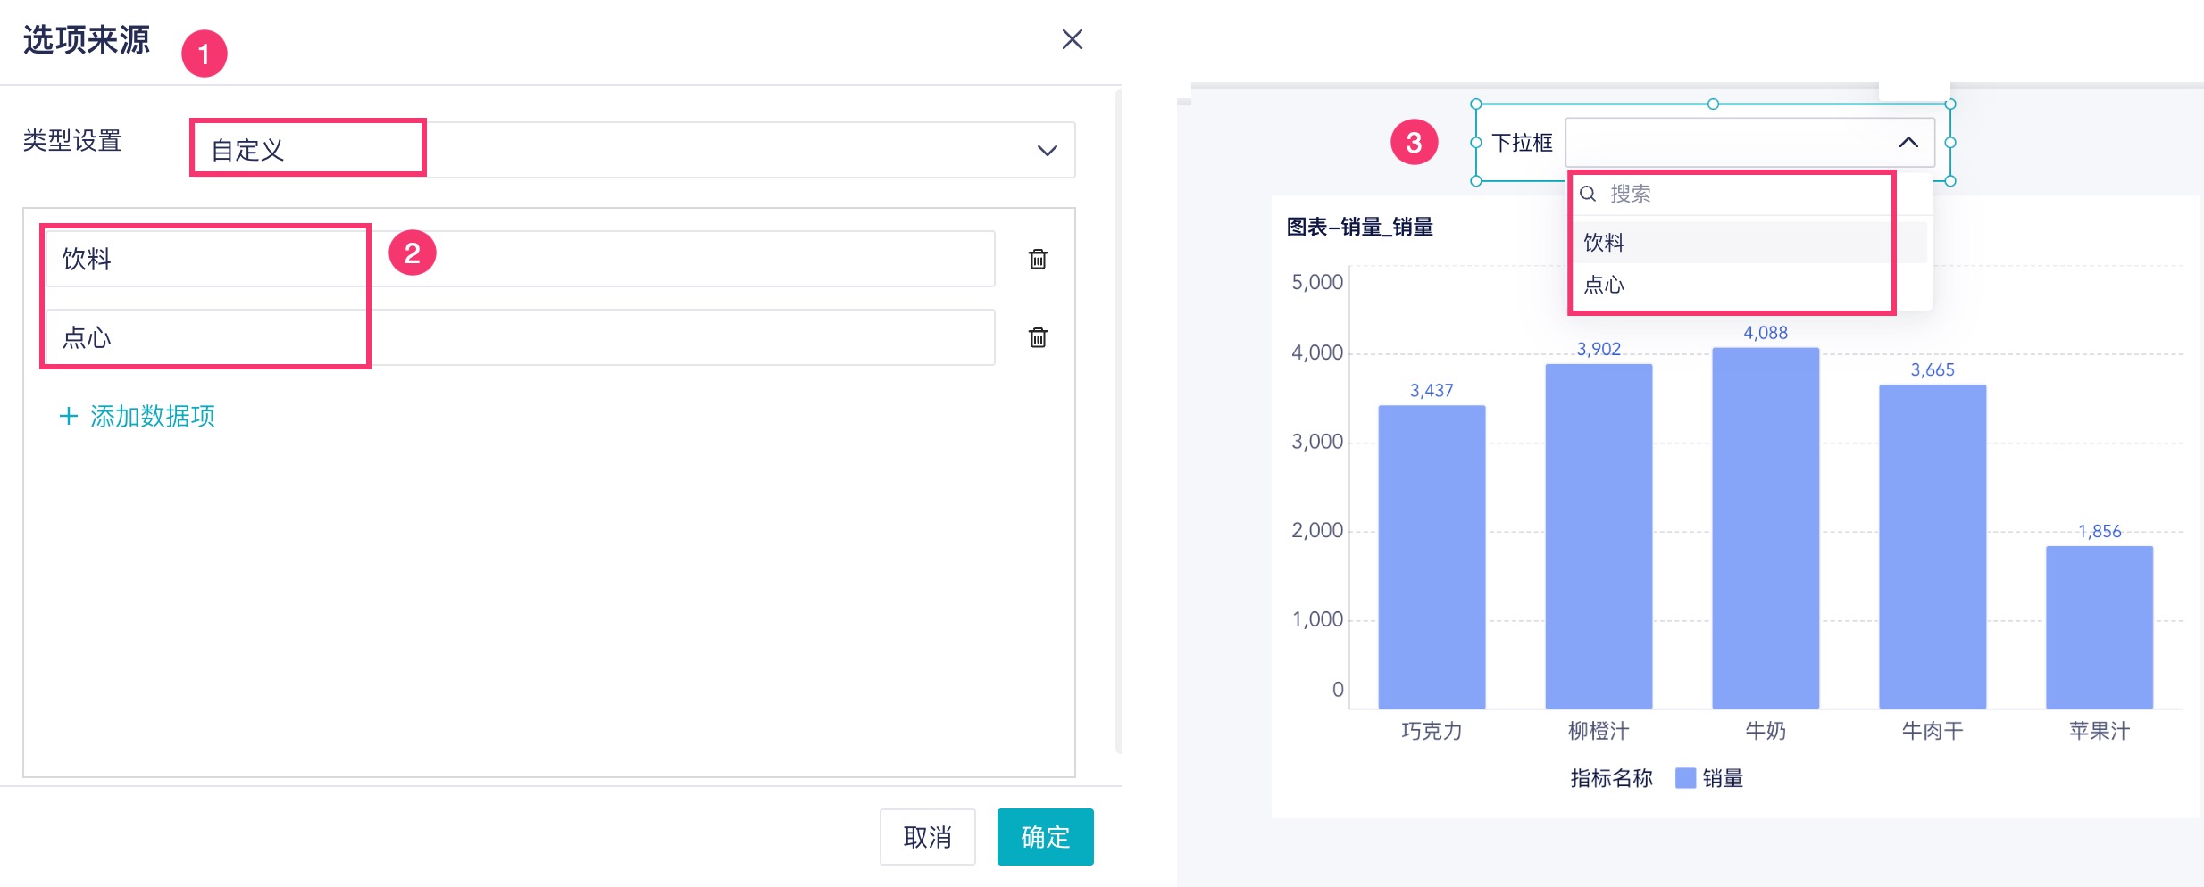Viewport: 2204px width, 887px height.
Task: Click the search magnifier icon in dropdown
Action: pyautogui.click(x=1588, y=194)
